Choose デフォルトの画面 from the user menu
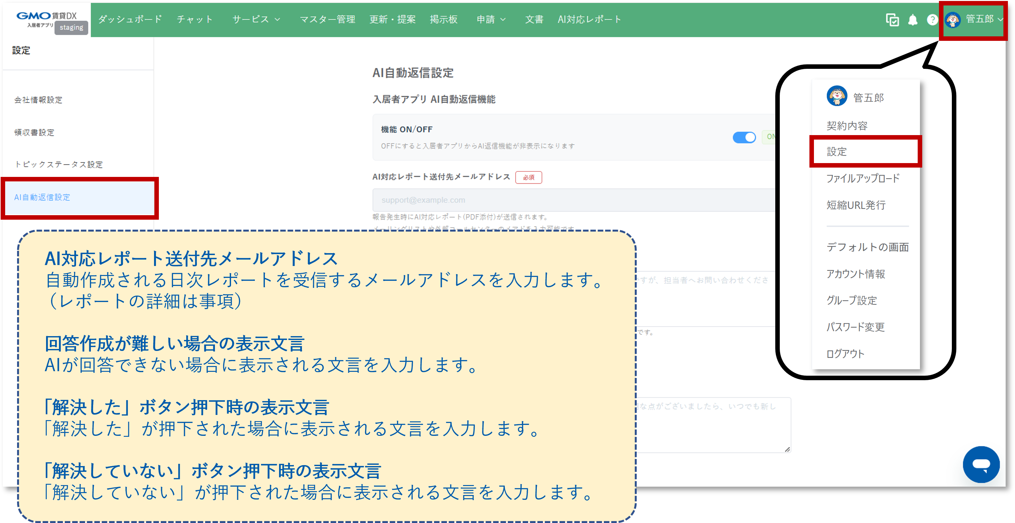 [x=868, y=247]
